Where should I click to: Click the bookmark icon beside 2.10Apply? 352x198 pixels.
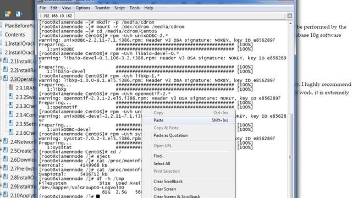point(5,195)
